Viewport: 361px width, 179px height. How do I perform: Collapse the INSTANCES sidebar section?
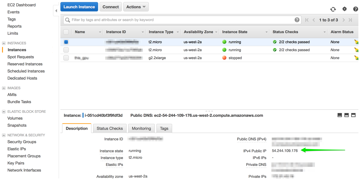[4, 43]
